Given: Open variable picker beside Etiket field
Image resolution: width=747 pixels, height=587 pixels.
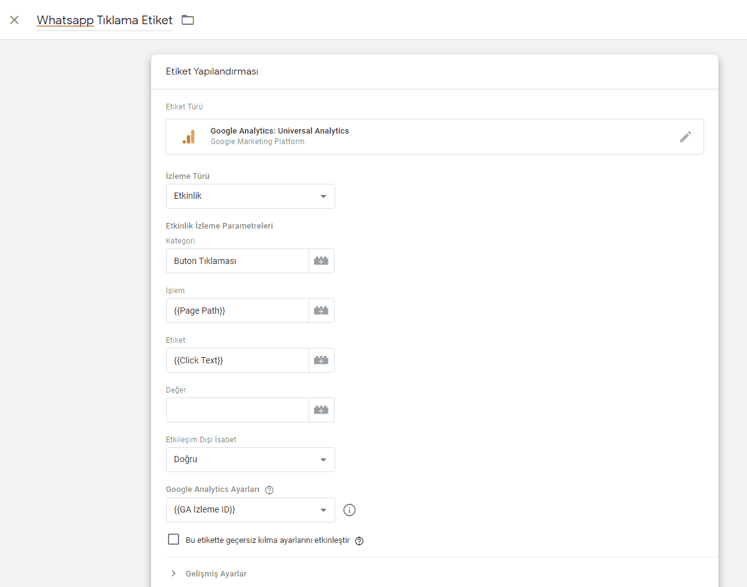Looking at the screenshot, I should point(321,360).
